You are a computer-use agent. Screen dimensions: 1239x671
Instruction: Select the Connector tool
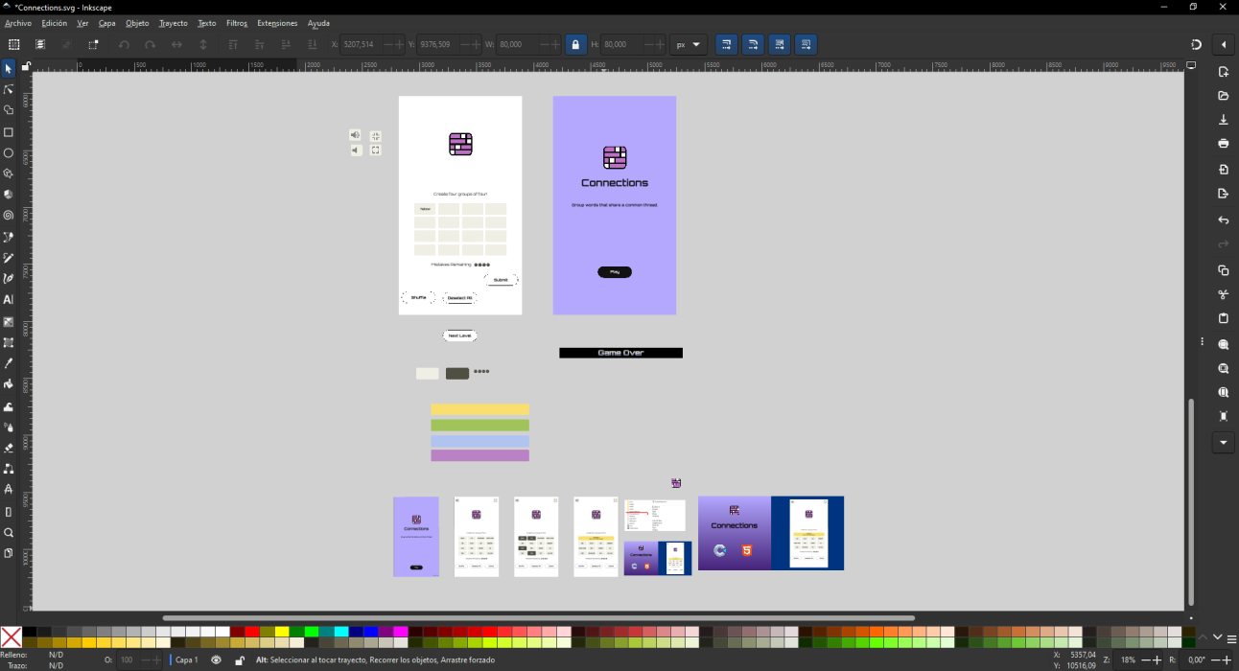coord(9,469)
